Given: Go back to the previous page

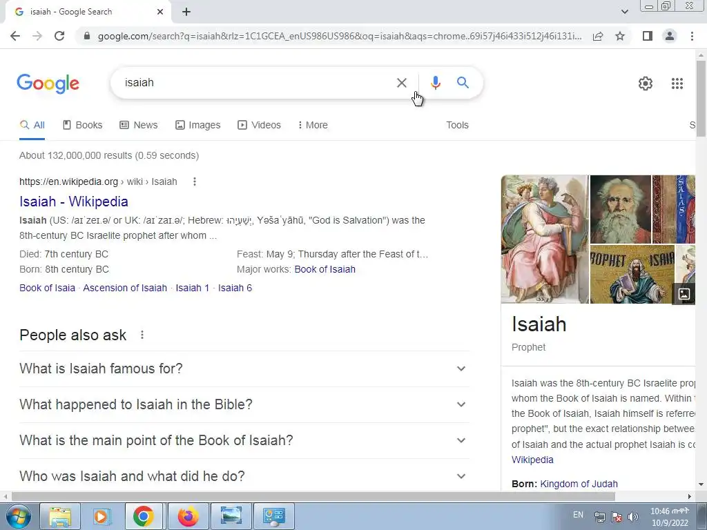Looking at the screenshot, I should pyautogui.click(x=15, y=36).
